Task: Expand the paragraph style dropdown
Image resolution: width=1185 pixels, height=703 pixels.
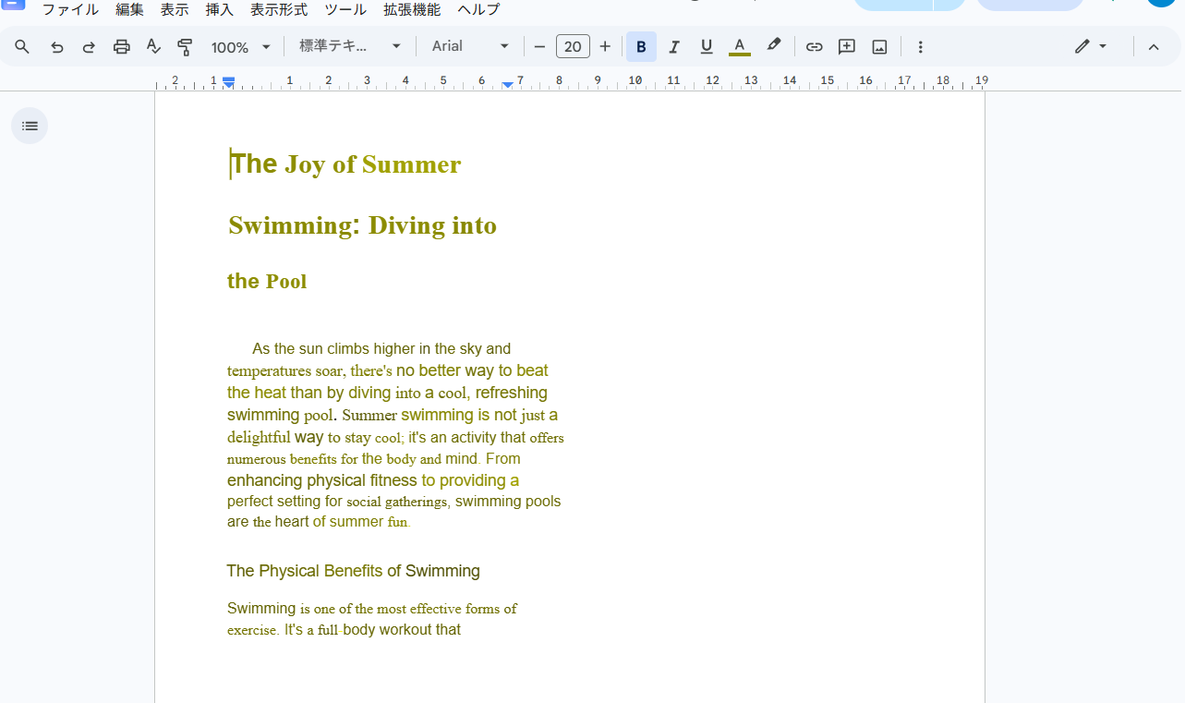Action: pos(350,47)
